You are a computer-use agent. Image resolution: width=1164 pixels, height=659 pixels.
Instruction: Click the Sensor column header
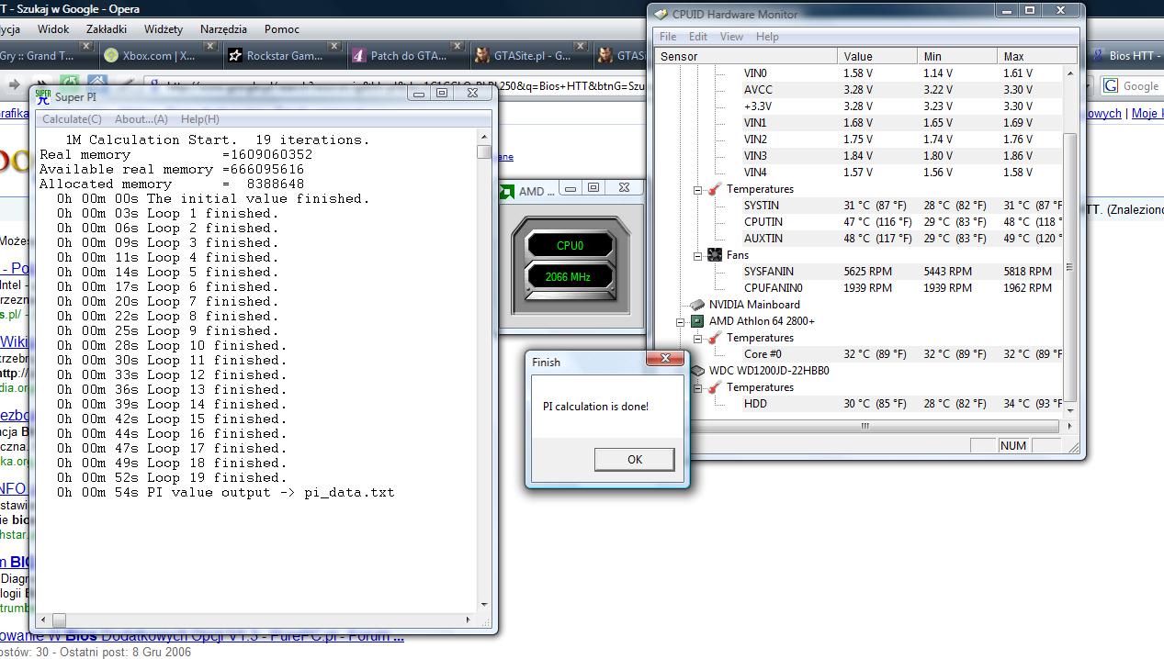746,56
